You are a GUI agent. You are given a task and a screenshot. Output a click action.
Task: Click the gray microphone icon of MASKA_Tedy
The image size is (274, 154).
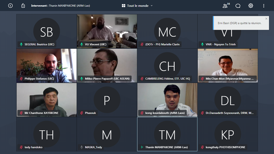pos(82,147)
